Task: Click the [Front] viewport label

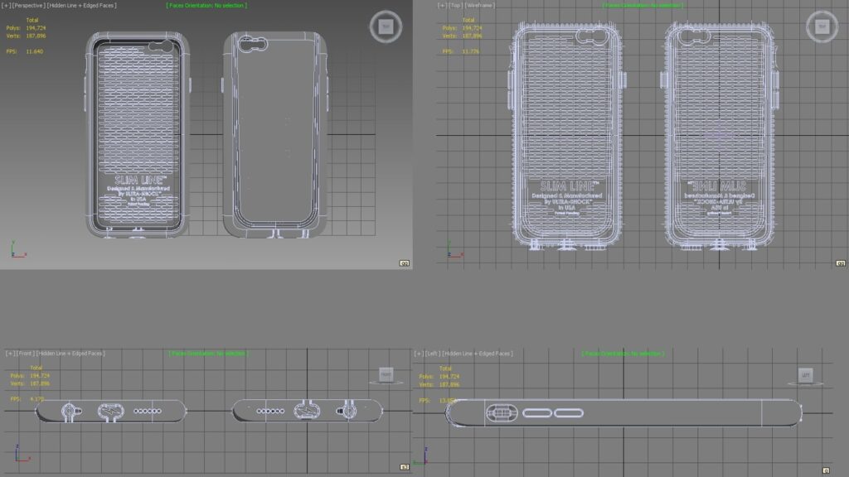Action: [x=25, y=354]
